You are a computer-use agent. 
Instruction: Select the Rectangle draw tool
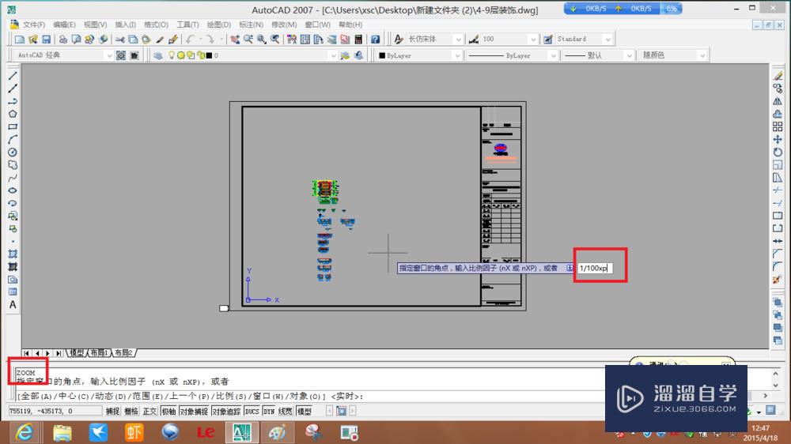[13, 127]
